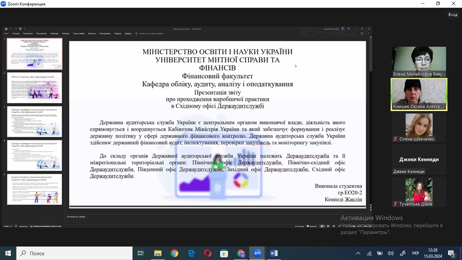Select Джеки Кеннеди participant tile
Viewport: 462px width, 260px height.
coord(419,160)
